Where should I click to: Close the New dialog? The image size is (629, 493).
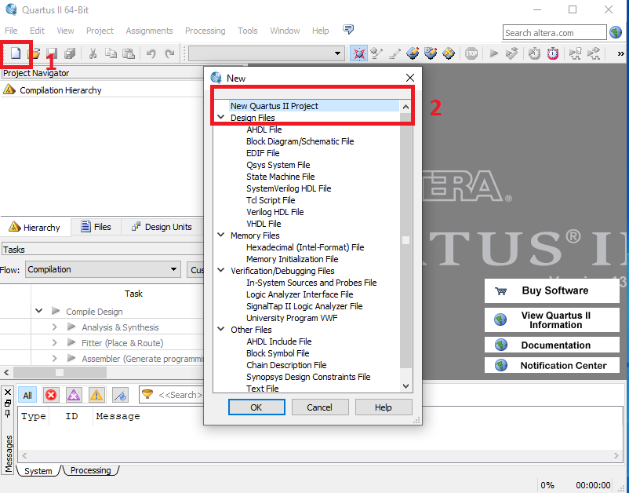[410, 78]
